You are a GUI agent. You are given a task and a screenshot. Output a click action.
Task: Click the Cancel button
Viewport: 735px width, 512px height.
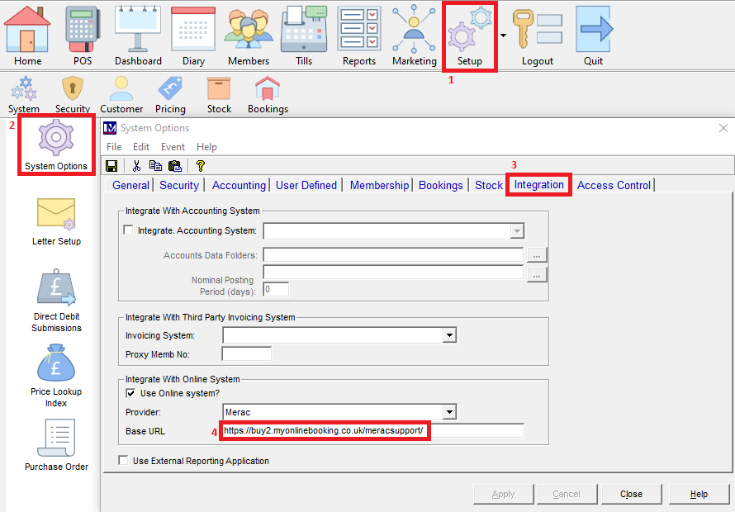(567, 494)
